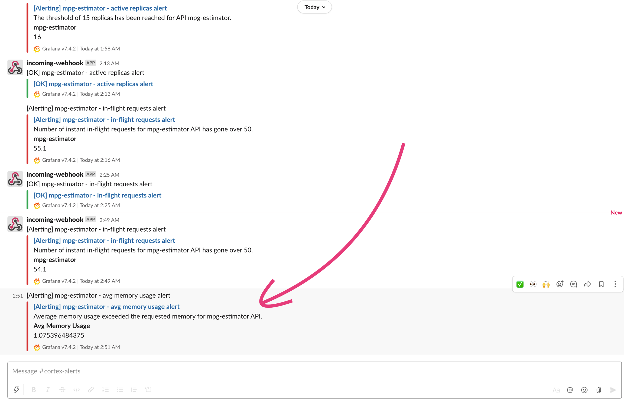Reply in thread to the message

point(573,284)
